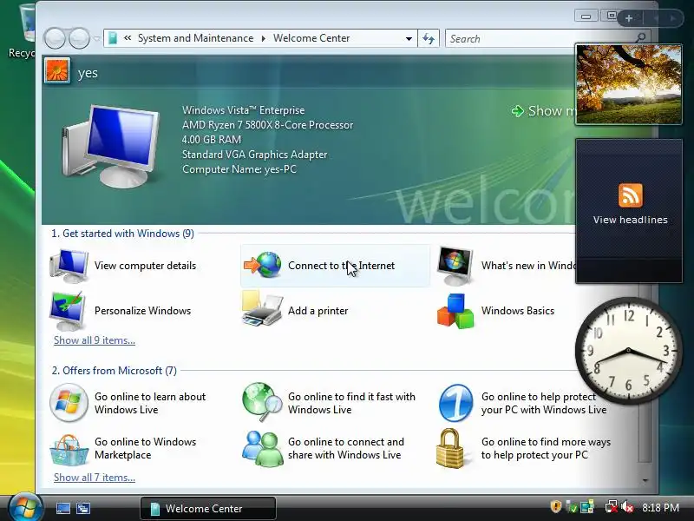The height and width of the screenshot is (521, 694).
Task: Open Go online to learn about Windows Live icon
Action: click(x=69, y=403)
